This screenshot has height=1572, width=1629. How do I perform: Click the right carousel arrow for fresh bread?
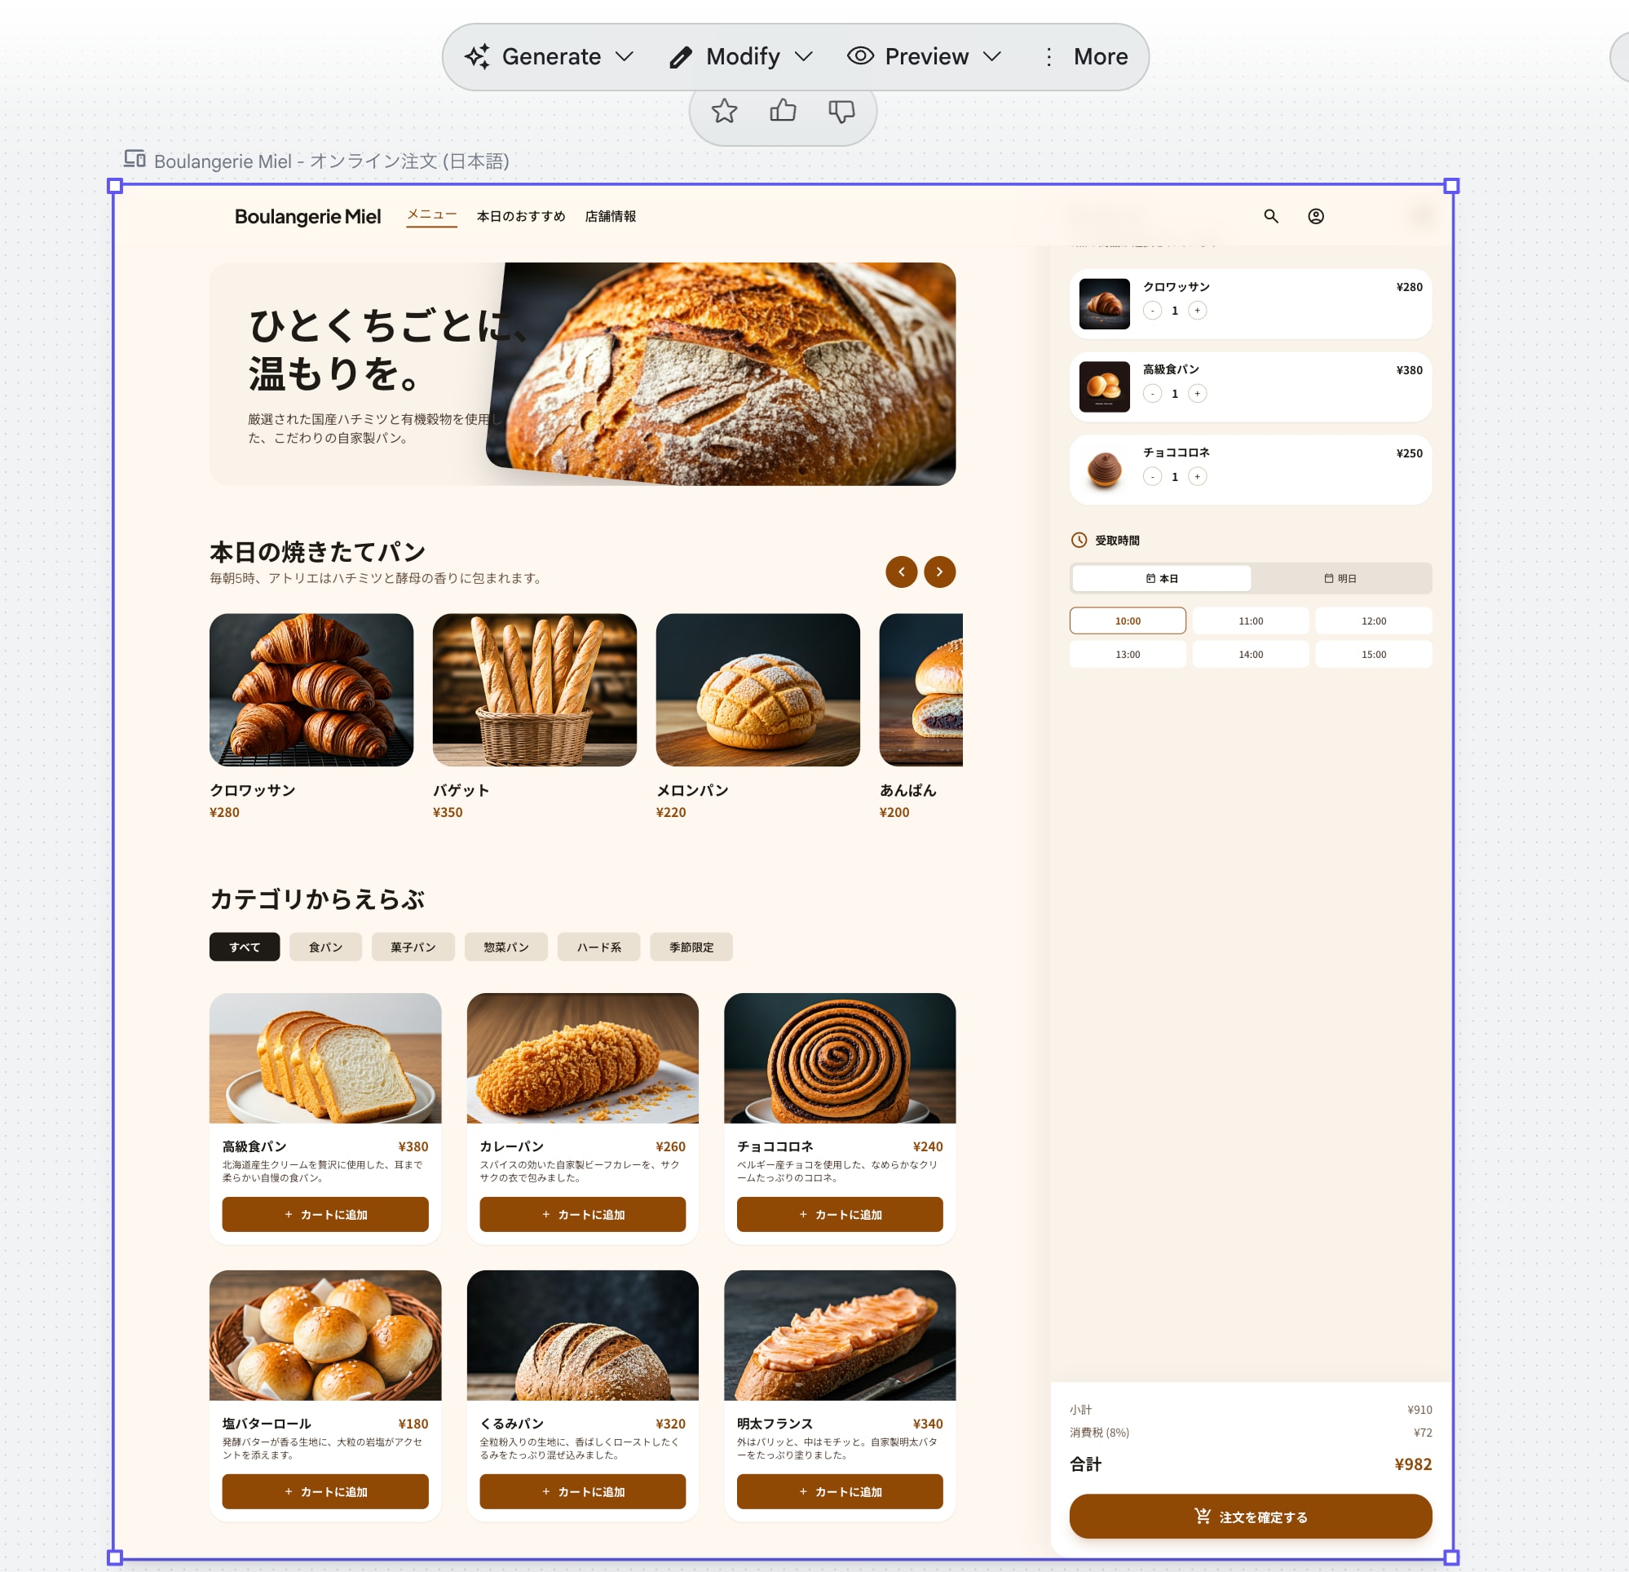[x=939, y=572]
